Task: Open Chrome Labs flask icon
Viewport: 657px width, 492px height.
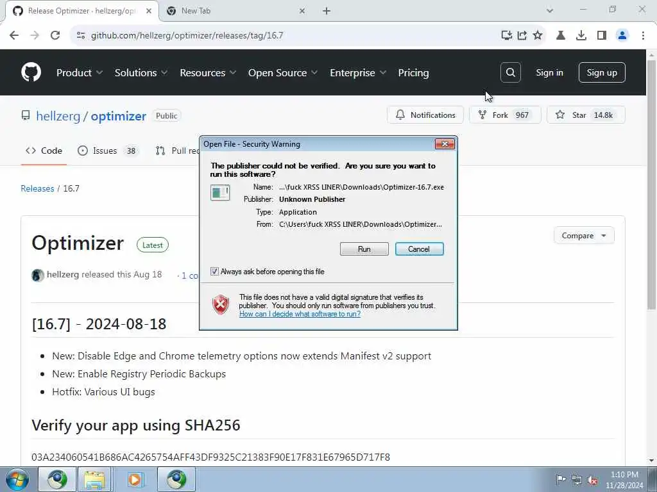Action: point(561,35)
